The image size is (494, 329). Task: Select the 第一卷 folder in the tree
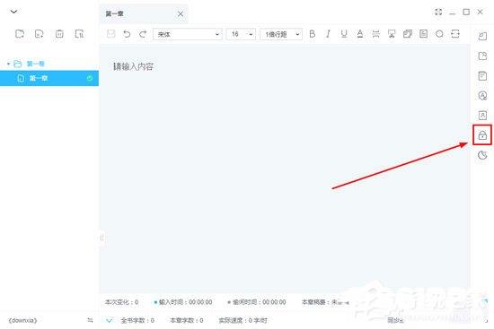point(35,64)
